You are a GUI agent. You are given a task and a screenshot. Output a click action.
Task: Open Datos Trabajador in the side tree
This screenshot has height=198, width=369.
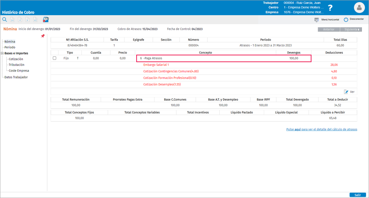tap(16, 77)
